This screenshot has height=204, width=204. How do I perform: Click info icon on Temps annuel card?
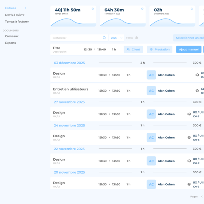click(93, 9)
